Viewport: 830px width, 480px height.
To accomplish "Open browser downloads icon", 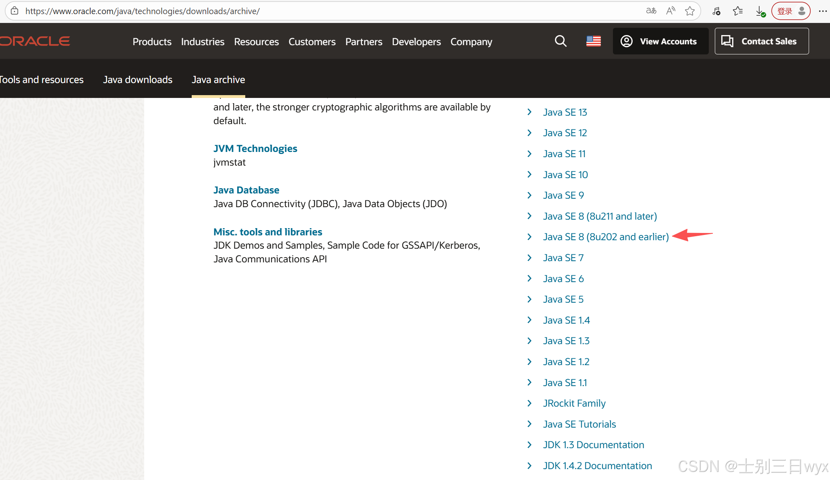I will 760,11.
